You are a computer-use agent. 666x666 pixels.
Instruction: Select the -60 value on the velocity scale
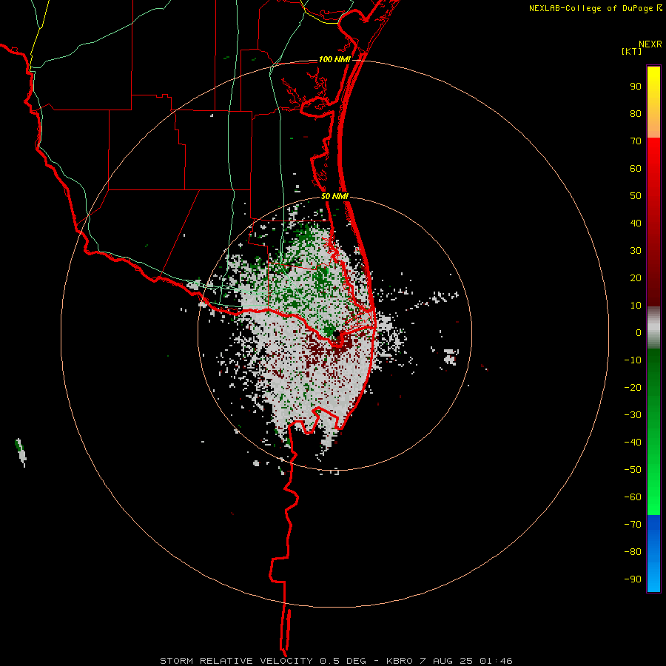click(x=633, y=497)
